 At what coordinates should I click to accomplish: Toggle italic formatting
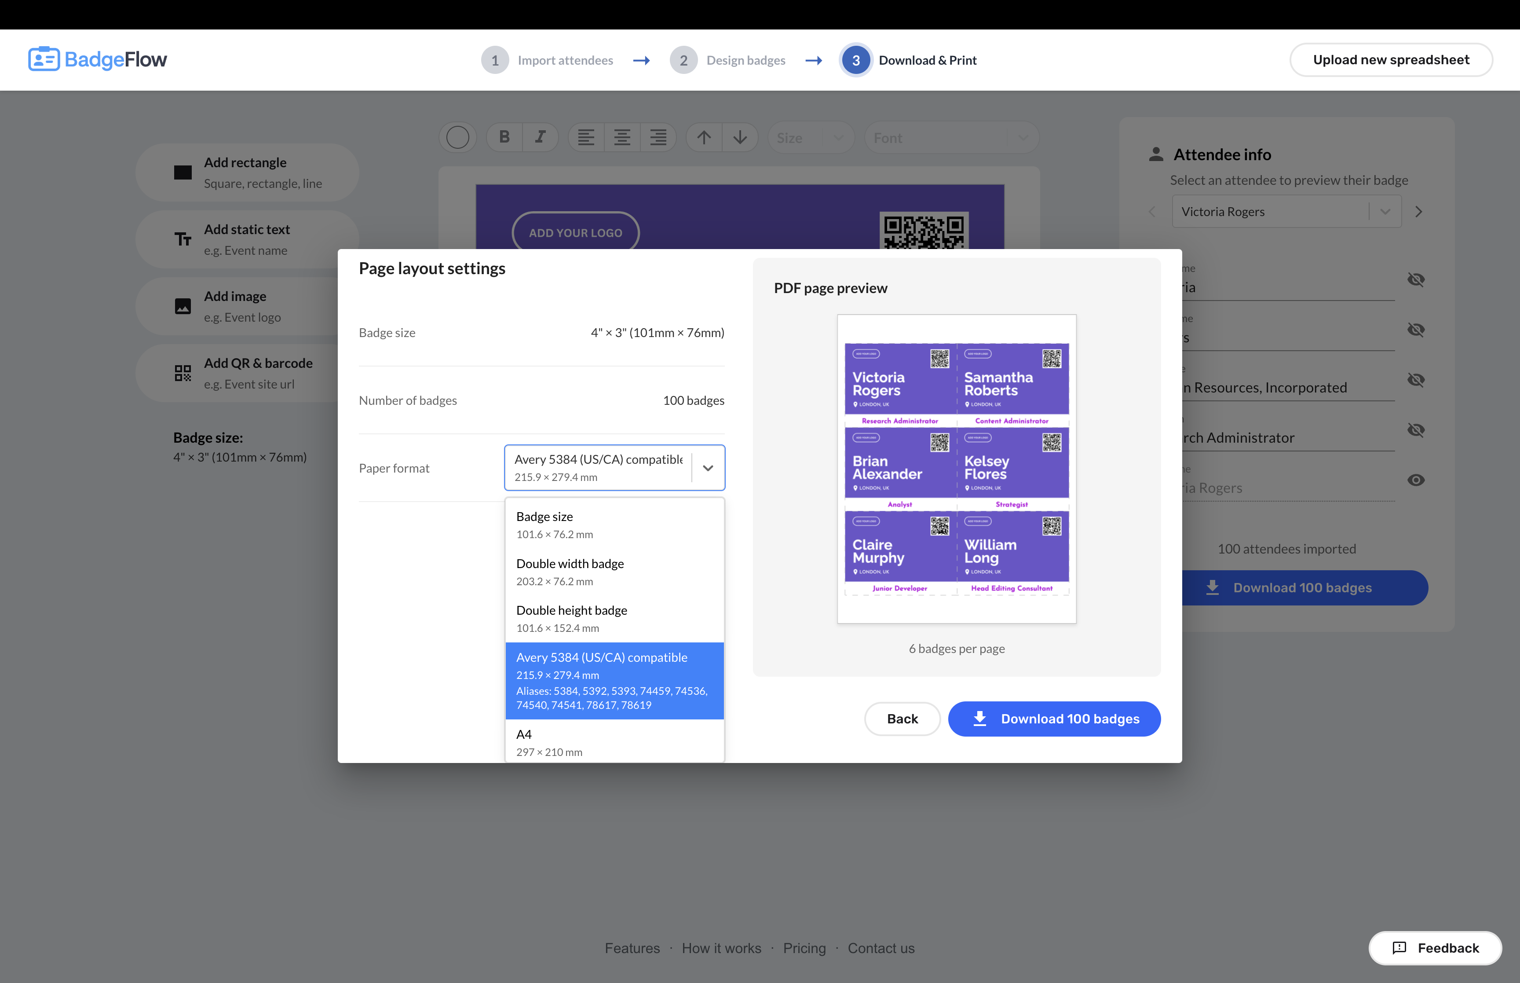[540, 137]
